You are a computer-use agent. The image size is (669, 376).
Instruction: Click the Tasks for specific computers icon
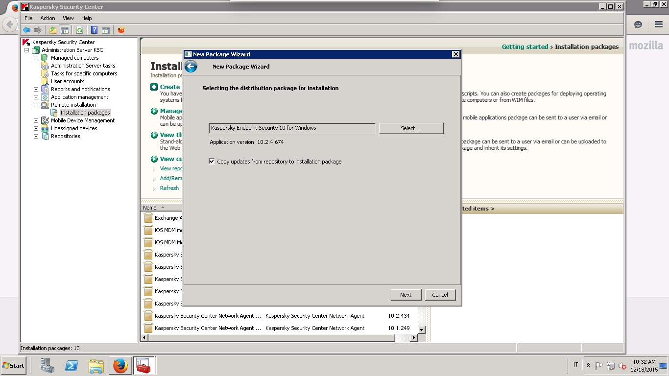coord(45,73)
